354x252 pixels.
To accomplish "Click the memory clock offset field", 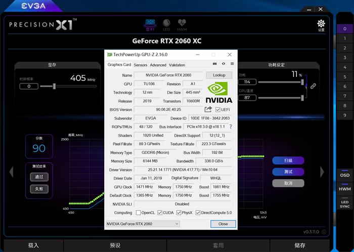I will 29,86.
